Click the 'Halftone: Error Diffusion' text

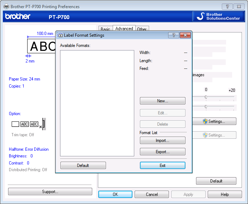point(29,149)
